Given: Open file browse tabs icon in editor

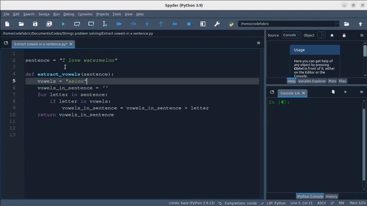Looking at the screenshot, I should click(x=6, y=43).
